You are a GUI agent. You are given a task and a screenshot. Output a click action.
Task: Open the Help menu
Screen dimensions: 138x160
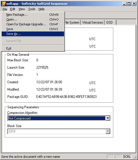click(x=41, y=9)
